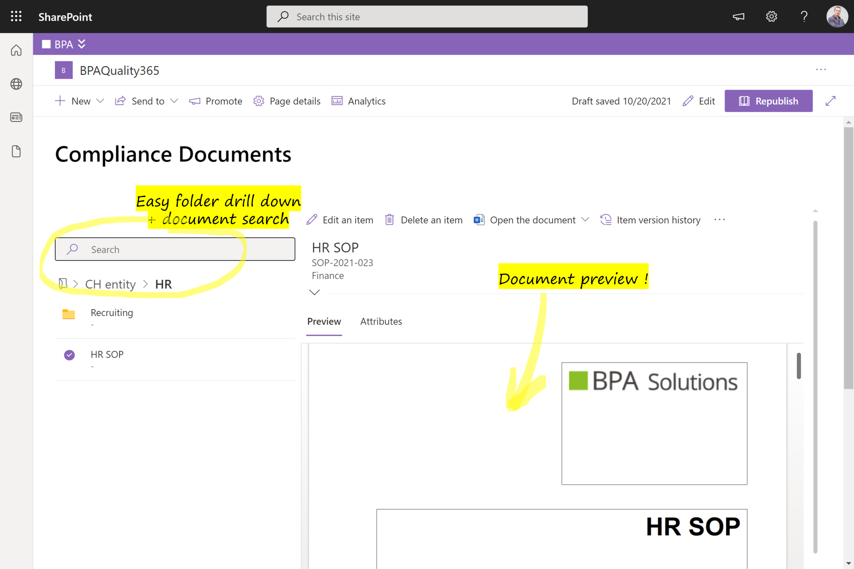Click the Promote megaphone button

coord(216,101)
